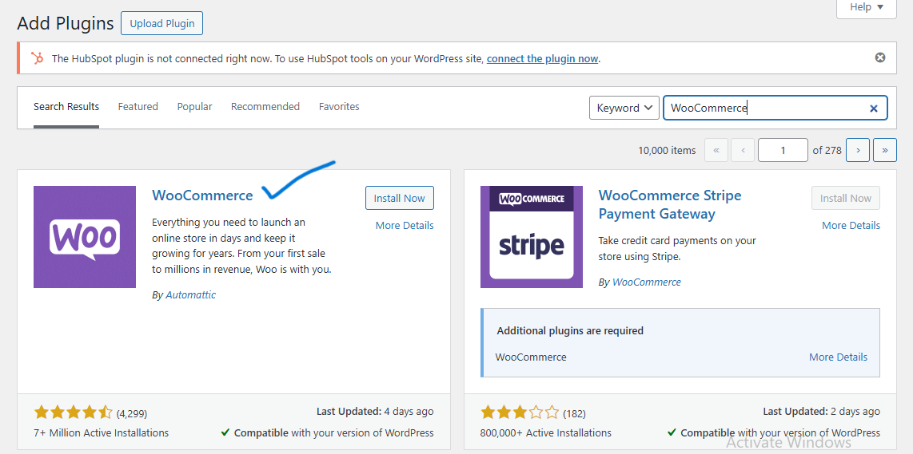Jump to the last results page arrow

click(885, 150)
